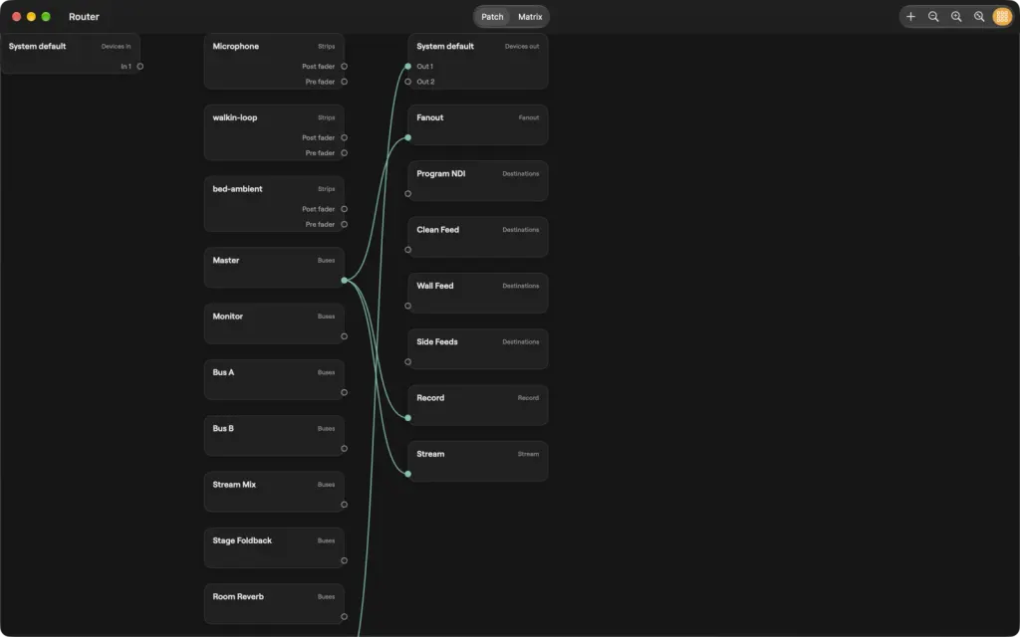The height and width of the screenshot is (637, 1020).
Task: Click the zoom in magnifier icon
Action: coord(956,17)
